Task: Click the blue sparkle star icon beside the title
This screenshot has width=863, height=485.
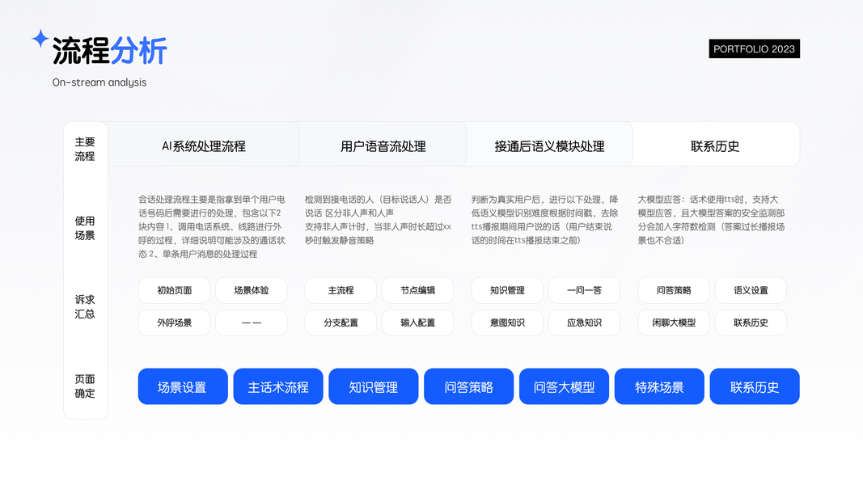Action: pos(40,39)
